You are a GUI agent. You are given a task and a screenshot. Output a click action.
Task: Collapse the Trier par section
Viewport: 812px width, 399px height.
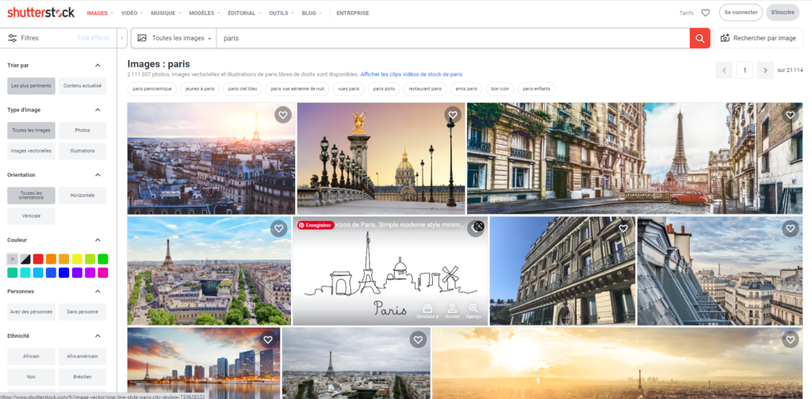[98, 65]
